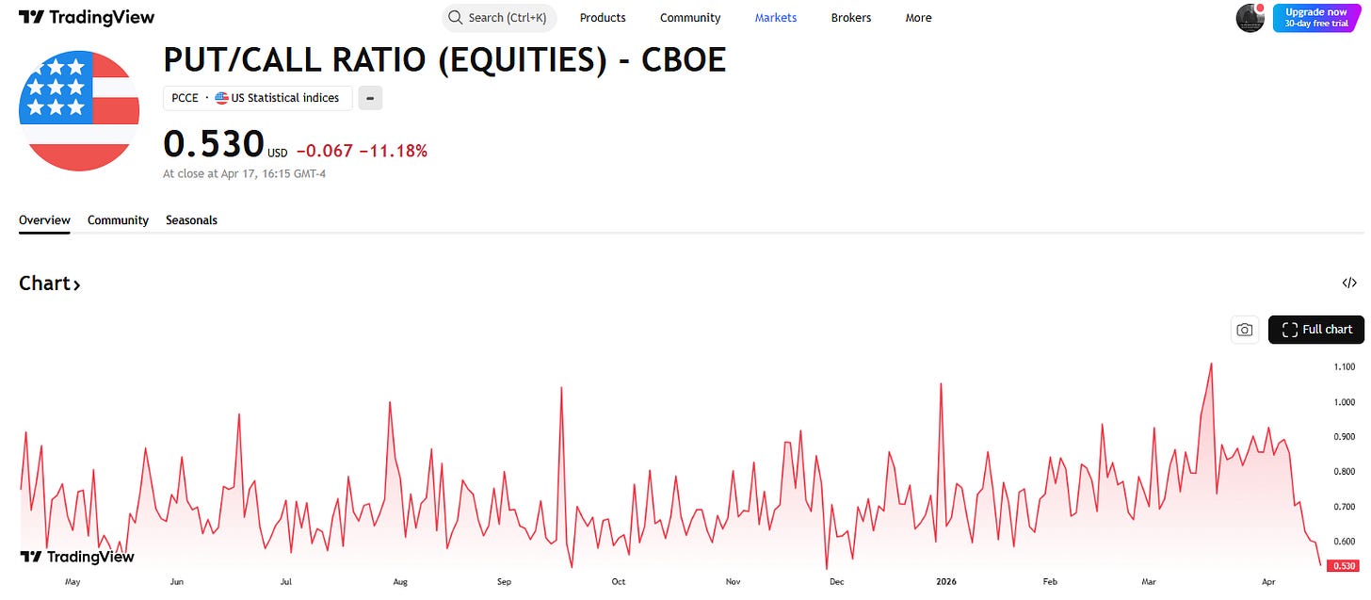Click the −0.067 −11.18% change text

362,151
